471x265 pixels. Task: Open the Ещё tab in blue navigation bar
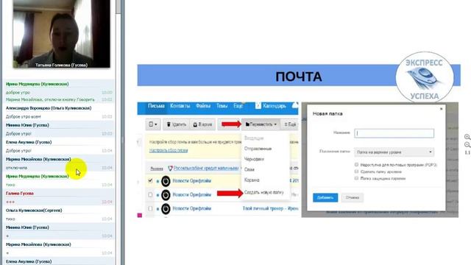pos(238,106)
